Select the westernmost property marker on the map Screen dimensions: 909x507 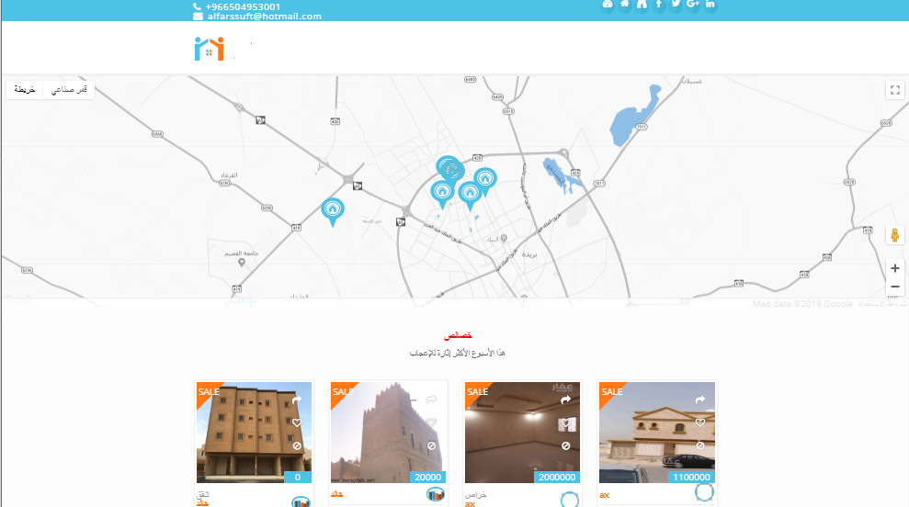coord(332,211)
